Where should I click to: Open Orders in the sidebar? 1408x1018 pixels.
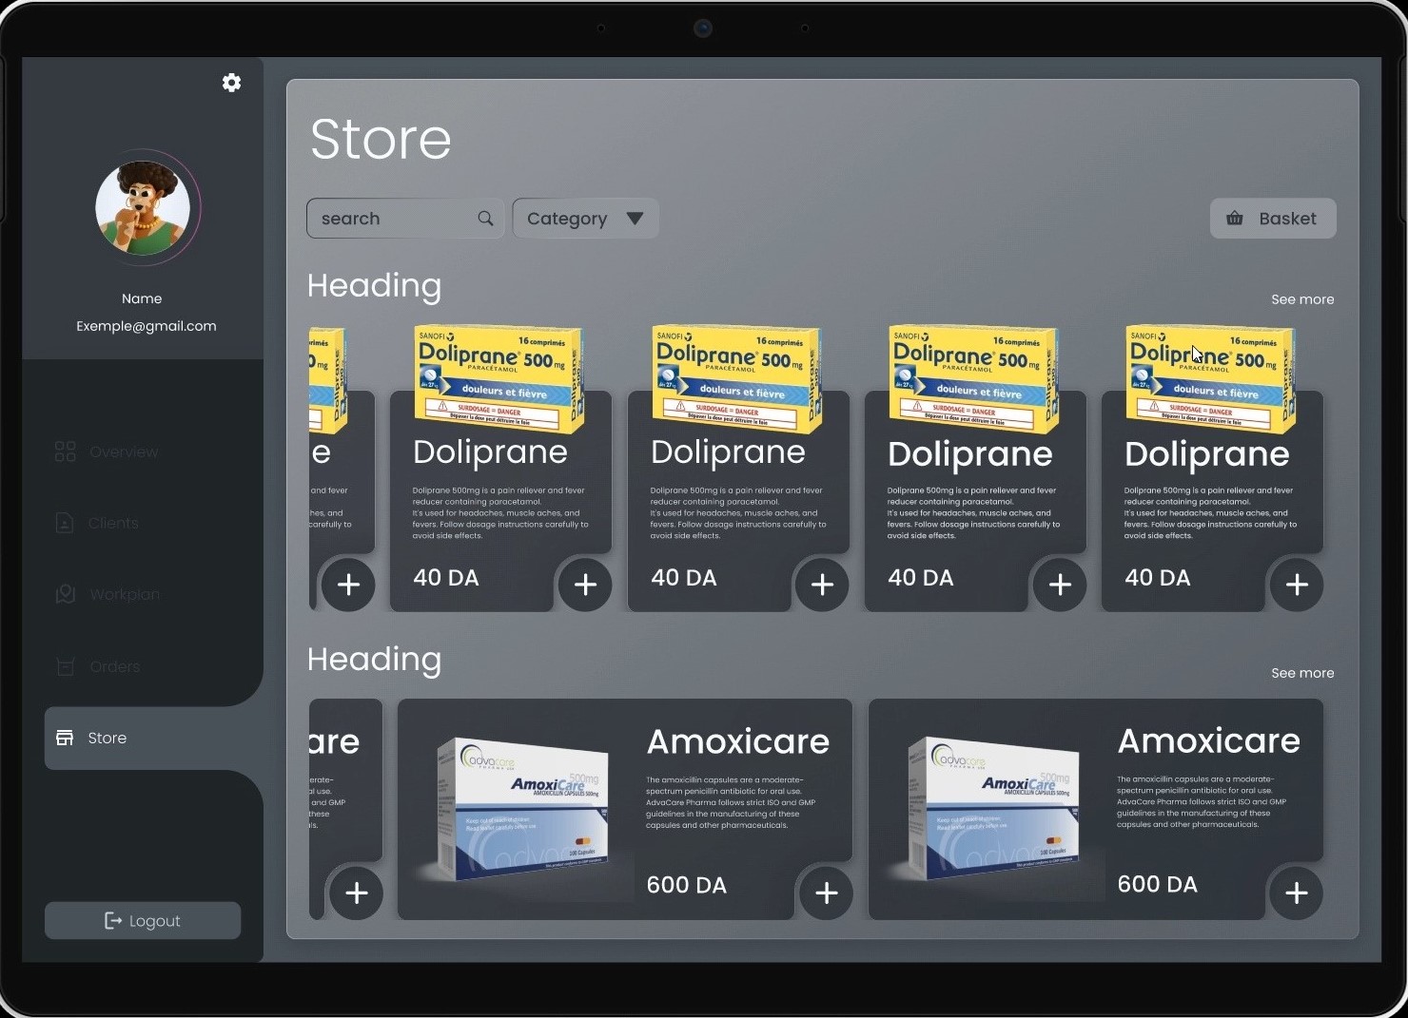point(97,666)
